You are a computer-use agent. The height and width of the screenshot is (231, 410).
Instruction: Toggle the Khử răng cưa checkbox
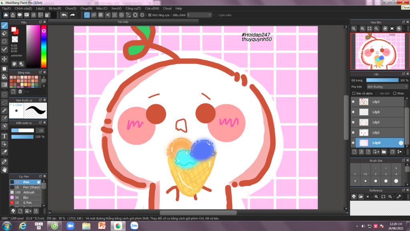pyautogui.click(x=150, y=15)
